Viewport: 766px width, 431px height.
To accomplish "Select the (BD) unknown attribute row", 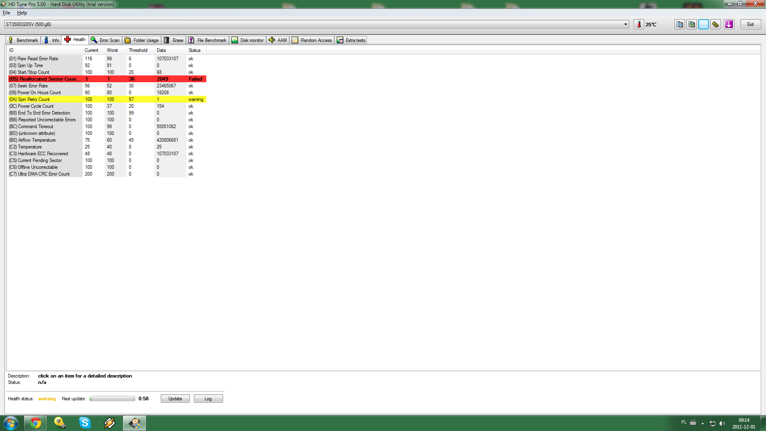I will (107, 133).
